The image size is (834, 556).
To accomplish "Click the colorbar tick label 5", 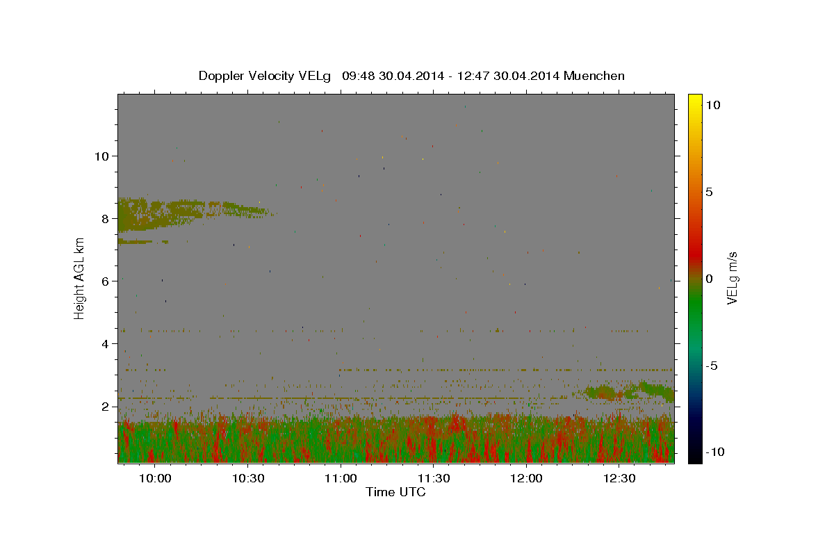I will [709, 192].
